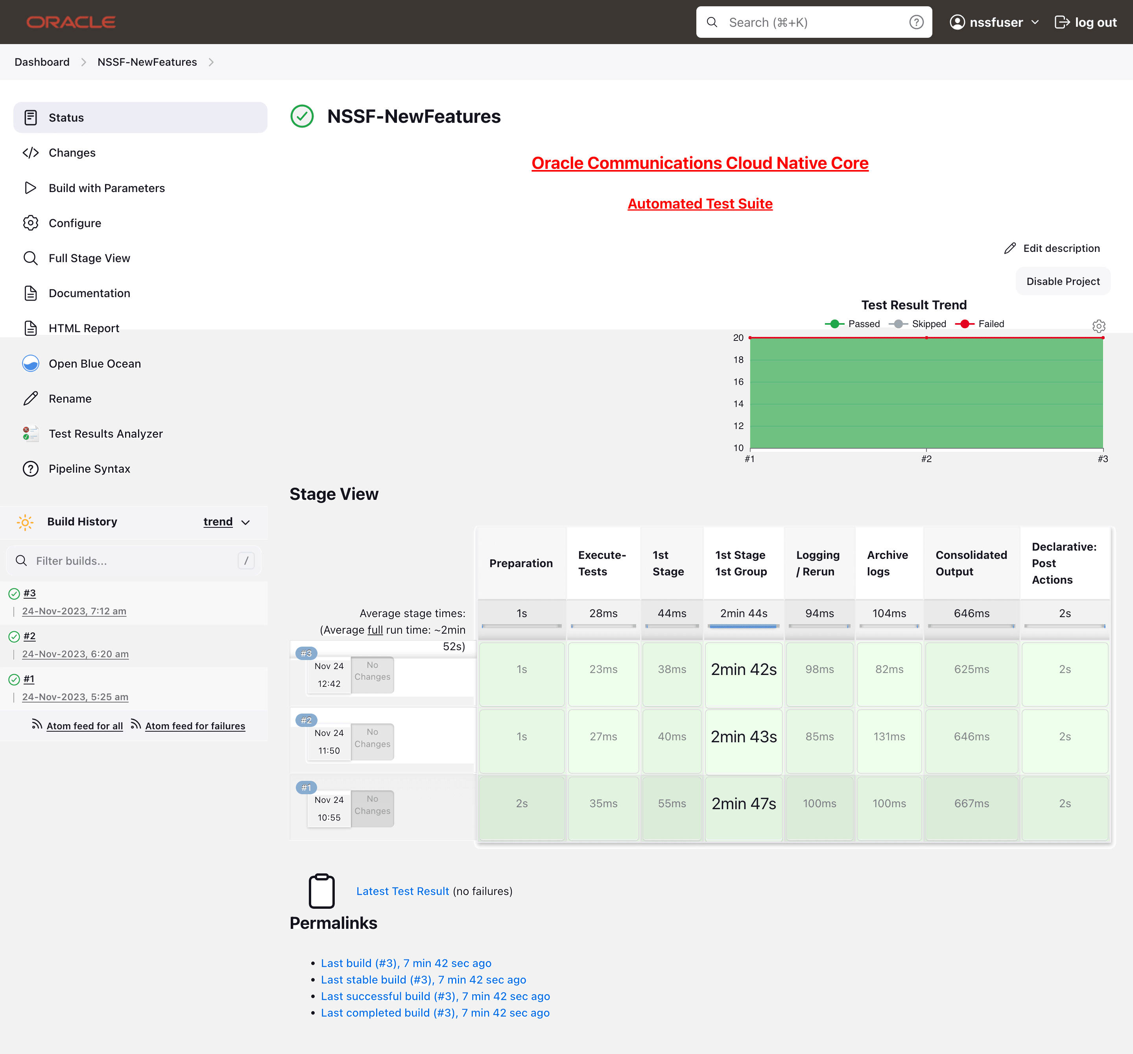Open the Latest Test Result link
The height and width of the screenshot is (1054, 1133).
tap(402, 890)
